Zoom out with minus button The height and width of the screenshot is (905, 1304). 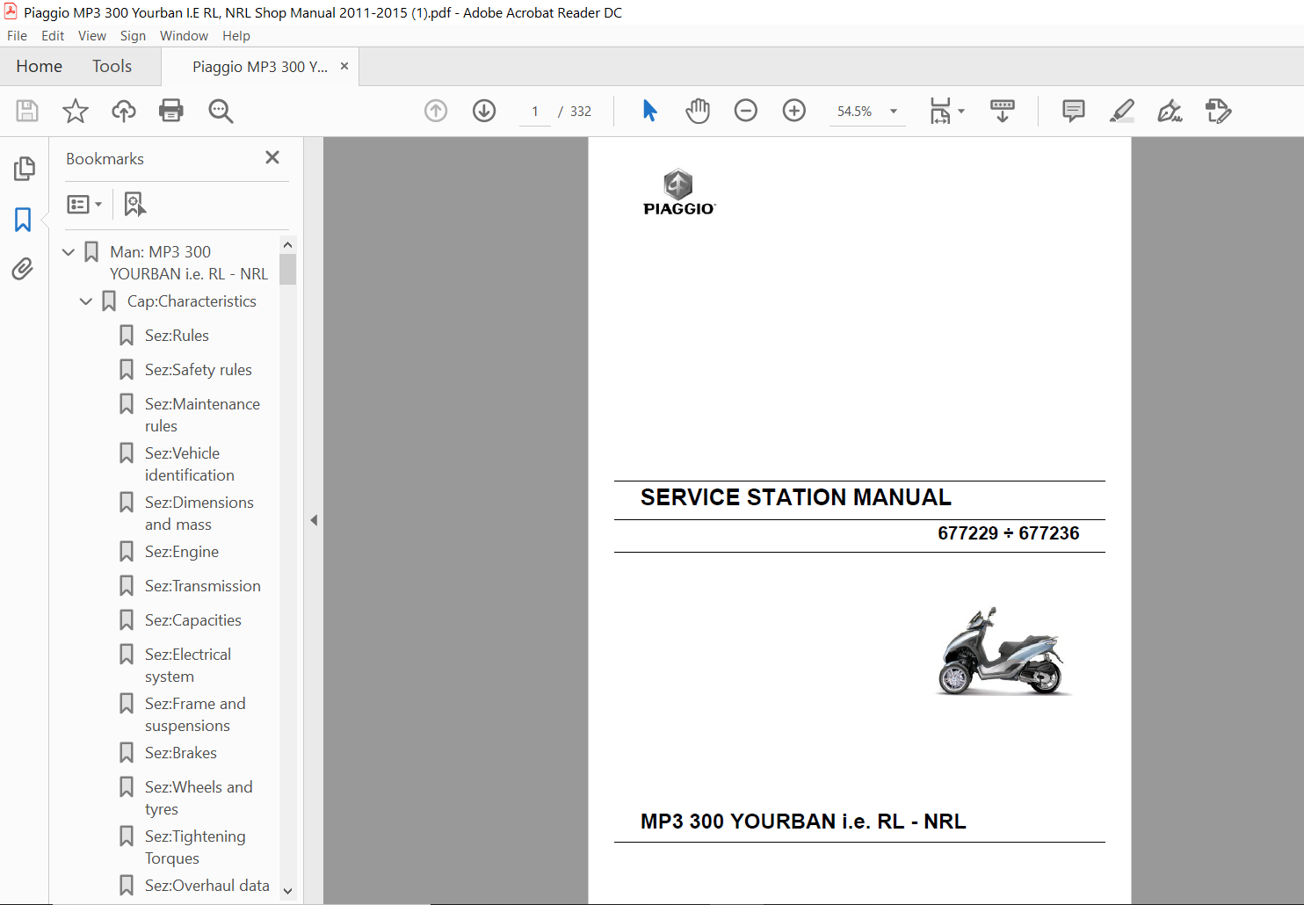coord(746,111)
